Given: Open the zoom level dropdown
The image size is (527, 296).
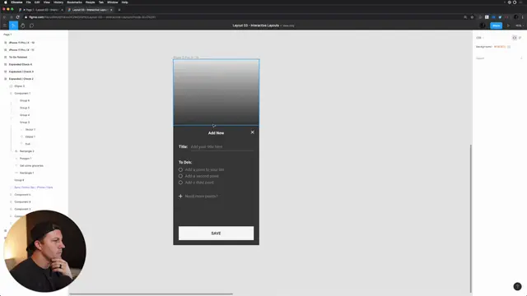Looking at the screenshot, I should pos(520,25).
